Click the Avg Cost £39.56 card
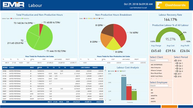 [170, 49]
